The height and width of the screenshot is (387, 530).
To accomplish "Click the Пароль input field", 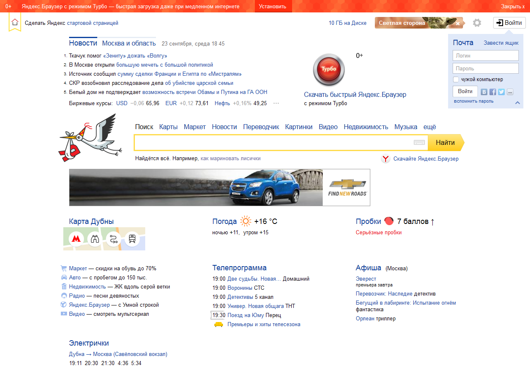I will tap(486, 68).
